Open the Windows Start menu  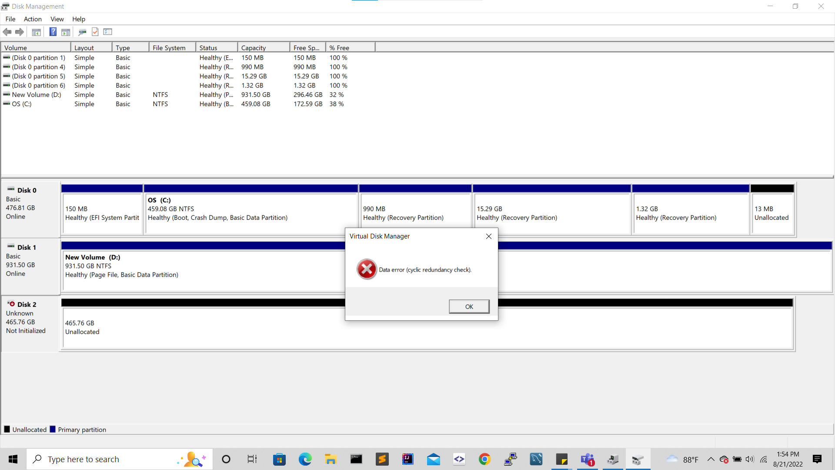pyautogui.click(x=13, y=459)
